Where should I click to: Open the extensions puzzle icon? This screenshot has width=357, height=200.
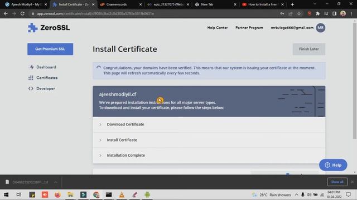tap(317, 13)
